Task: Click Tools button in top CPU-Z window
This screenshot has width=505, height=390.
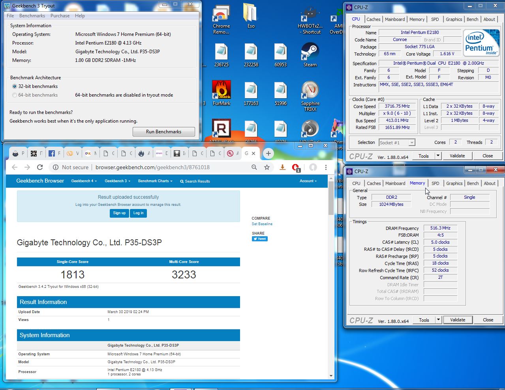Action: point(424,156)
